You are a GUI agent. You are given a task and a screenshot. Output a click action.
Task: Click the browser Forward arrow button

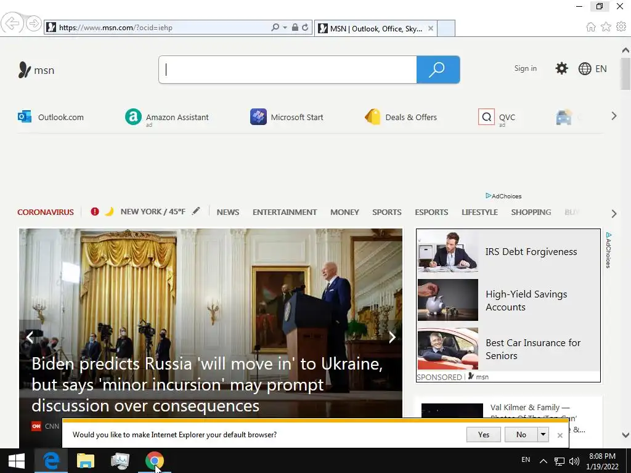[x=34, y=23]
